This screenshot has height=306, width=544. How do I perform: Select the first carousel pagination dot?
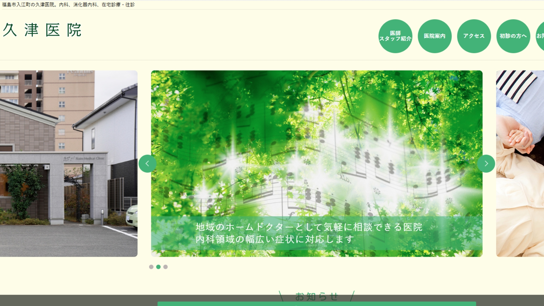(151, 267)
